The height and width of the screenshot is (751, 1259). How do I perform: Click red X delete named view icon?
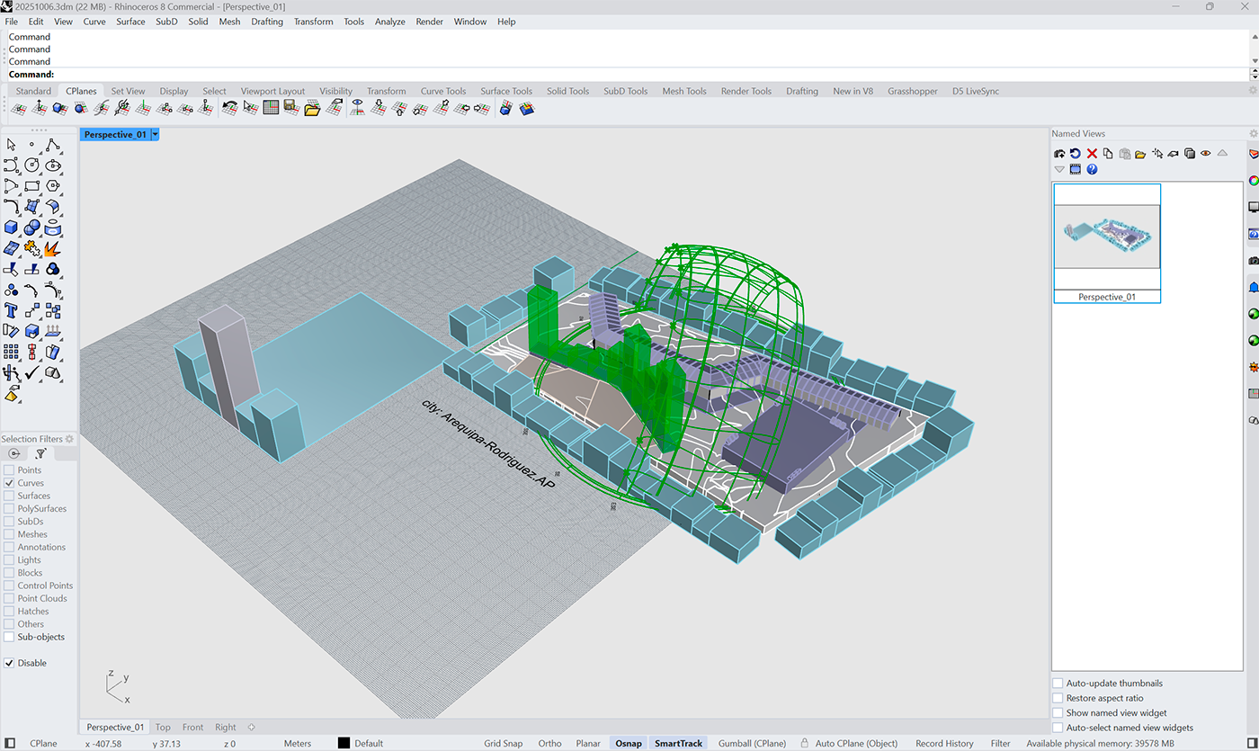[x=1092, y=154]
